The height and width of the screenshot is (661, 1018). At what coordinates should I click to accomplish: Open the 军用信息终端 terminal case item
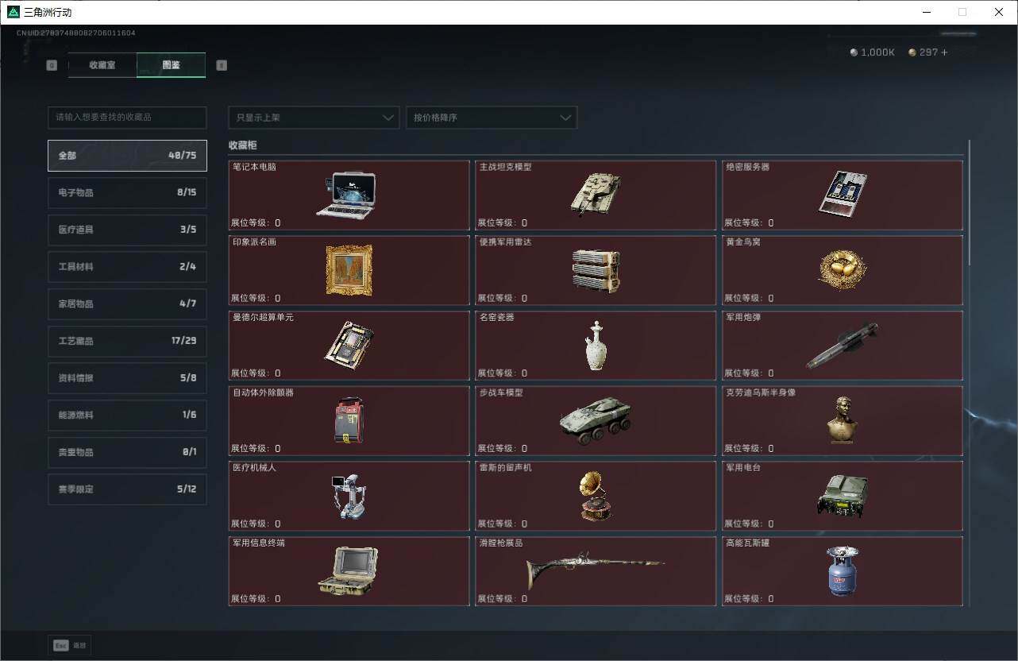coord(349,571)
